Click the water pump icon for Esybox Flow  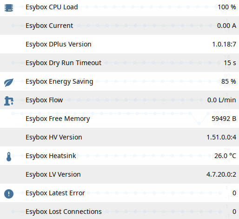tap(9, 101)
